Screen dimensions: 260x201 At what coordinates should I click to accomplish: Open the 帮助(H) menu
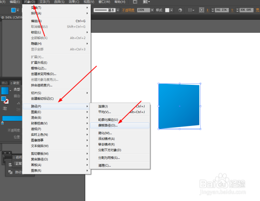point(120,2)
